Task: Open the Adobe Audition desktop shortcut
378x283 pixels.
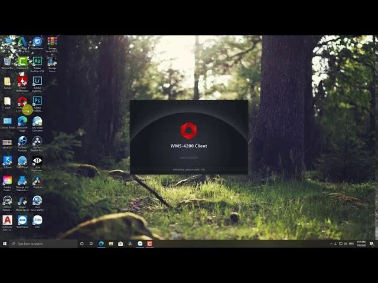Action: [x=37, y=64]
